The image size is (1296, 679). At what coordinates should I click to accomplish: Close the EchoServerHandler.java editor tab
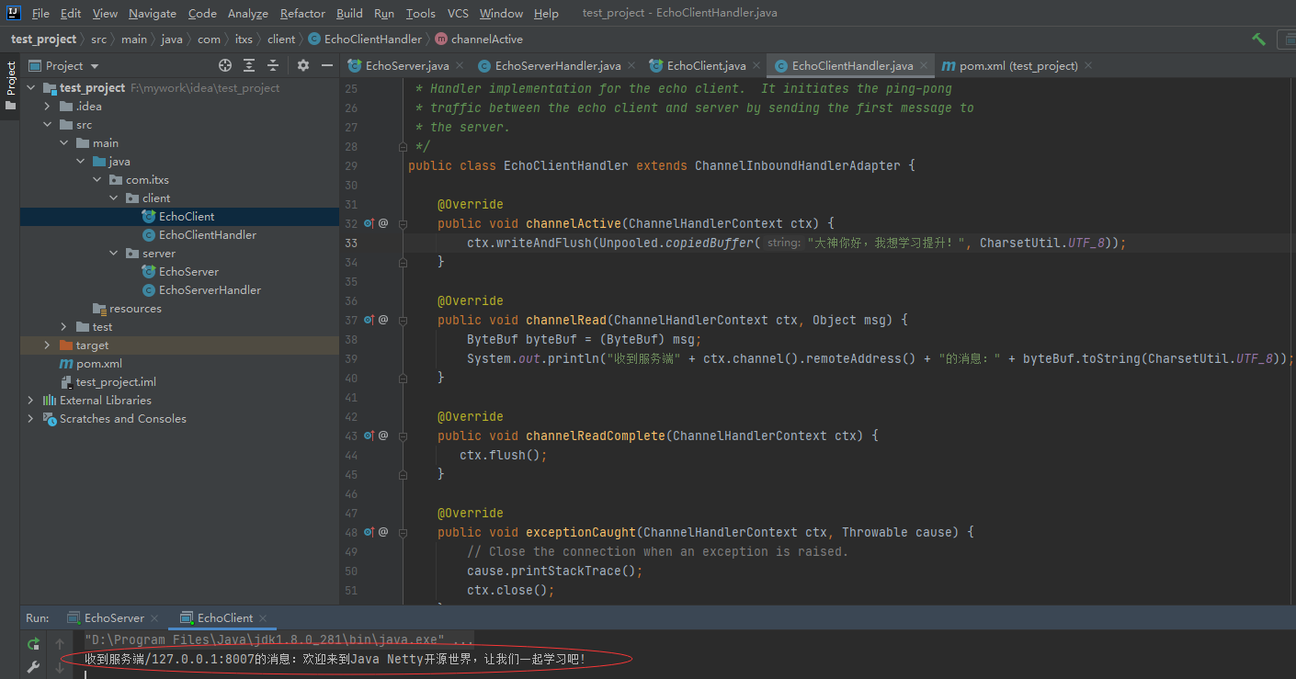(632, 66)
